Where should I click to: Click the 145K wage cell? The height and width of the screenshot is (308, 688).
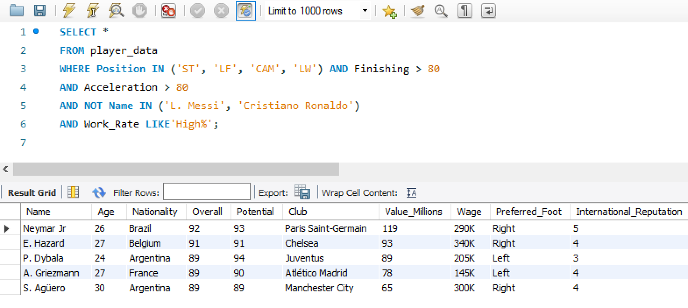pyautogui.click(x=471, y=273)
